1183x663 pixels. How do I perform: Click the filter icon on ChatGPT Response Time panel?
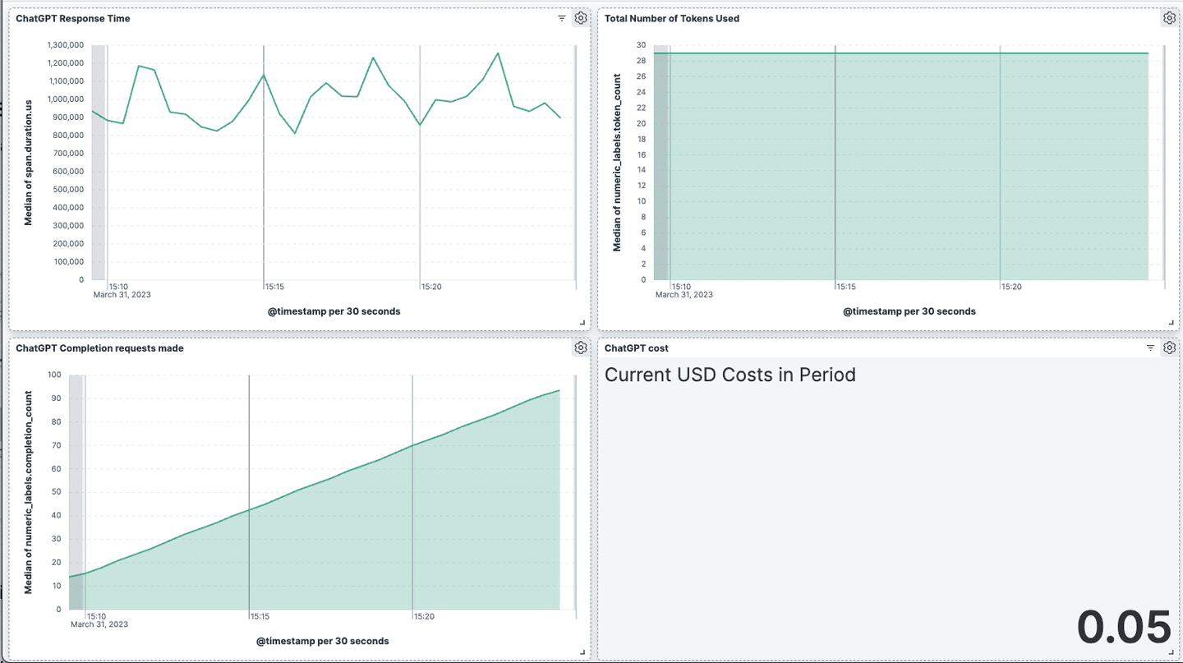(562, 17)
